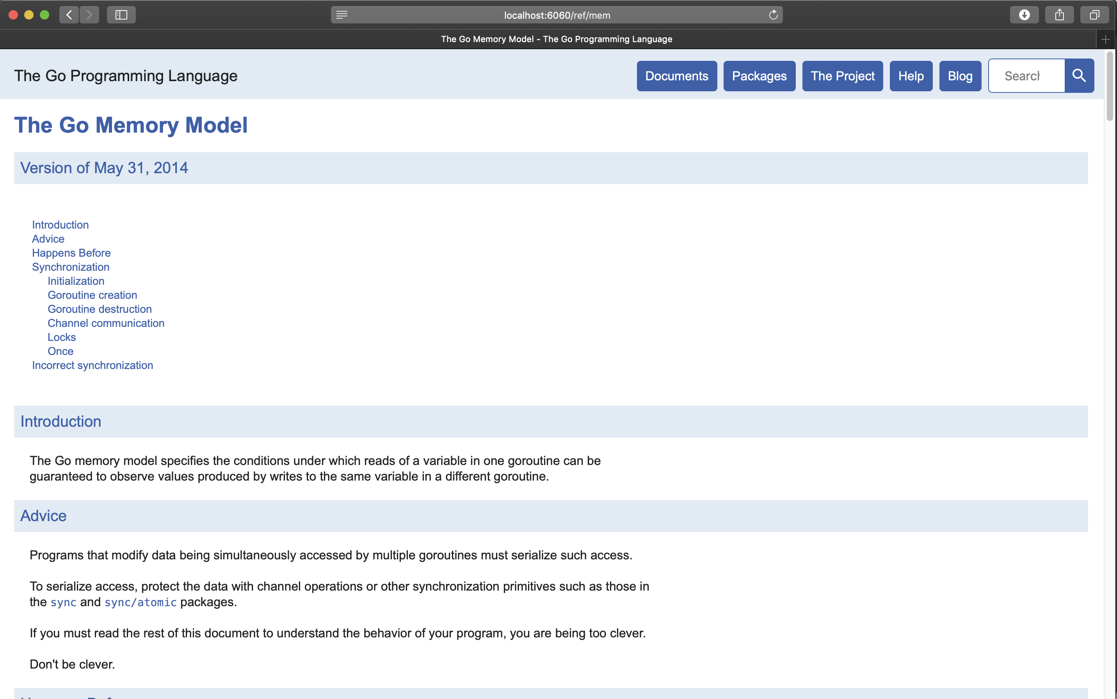Click the Safari forward arrow button
1117x699 pixels.
click(89, 15)
